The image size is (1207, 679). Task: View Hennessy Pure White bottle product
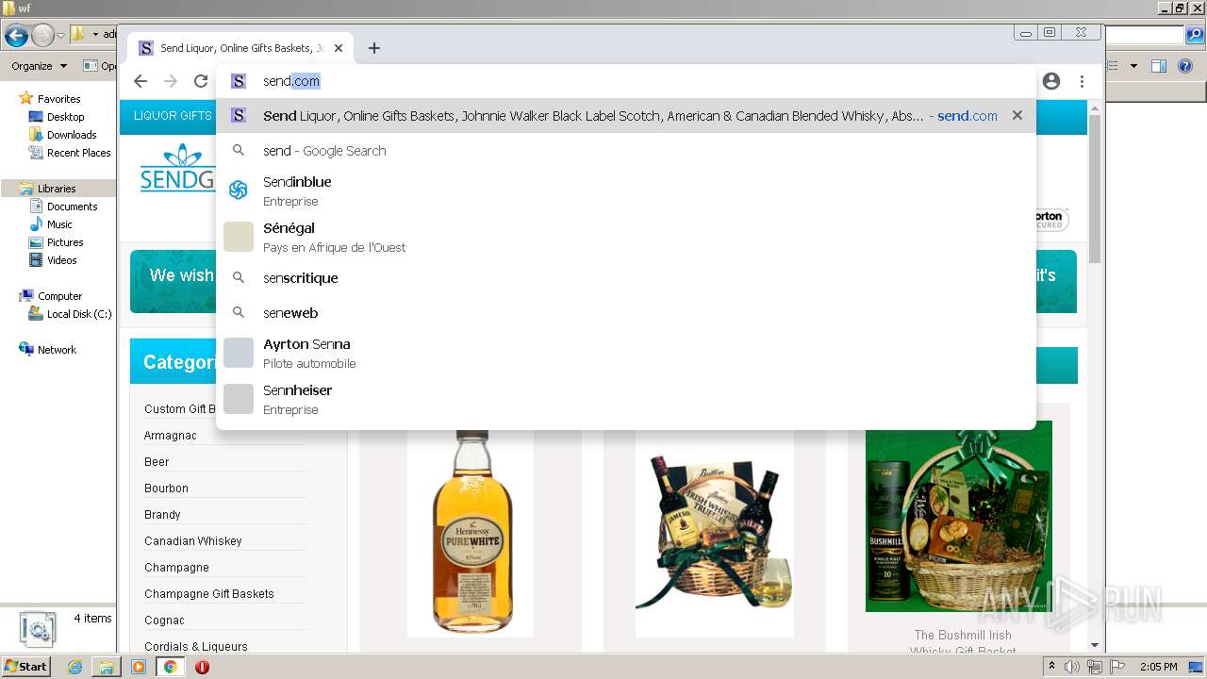click(471, 533)
